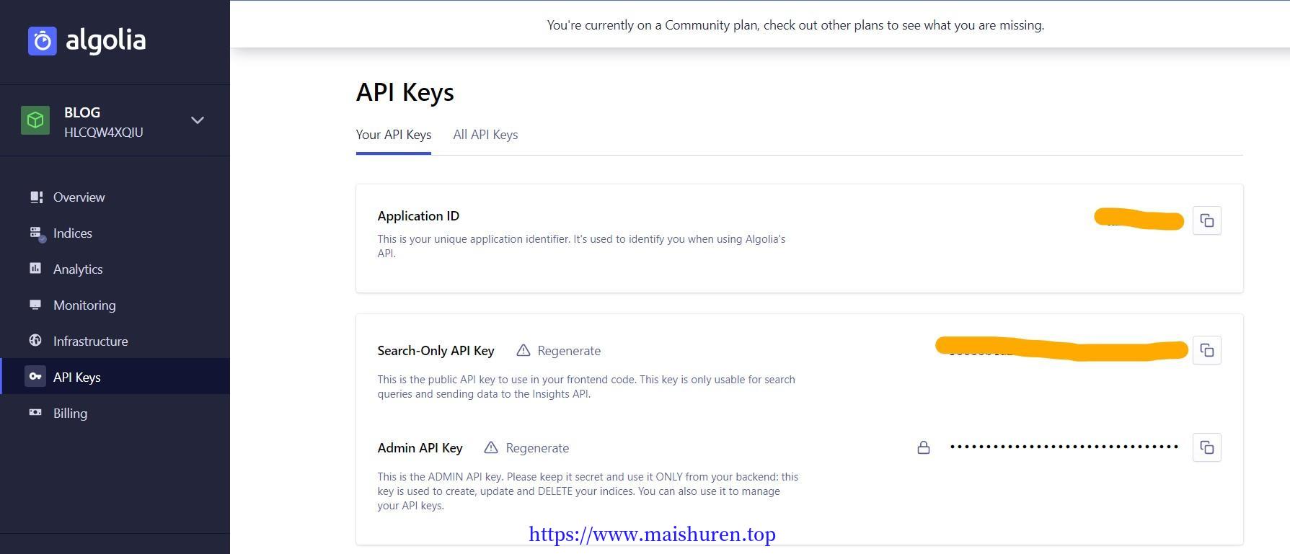The width and height of the screenshot is (1290, 554).
Task: Click the Analytics chart icon
Action: (x=35, y=269)
